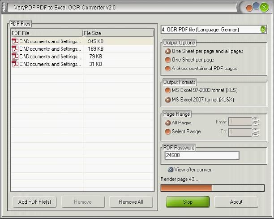Screen dimensions: 274x219
Task: Click the conversion progress bar
Action: [213, 188]
